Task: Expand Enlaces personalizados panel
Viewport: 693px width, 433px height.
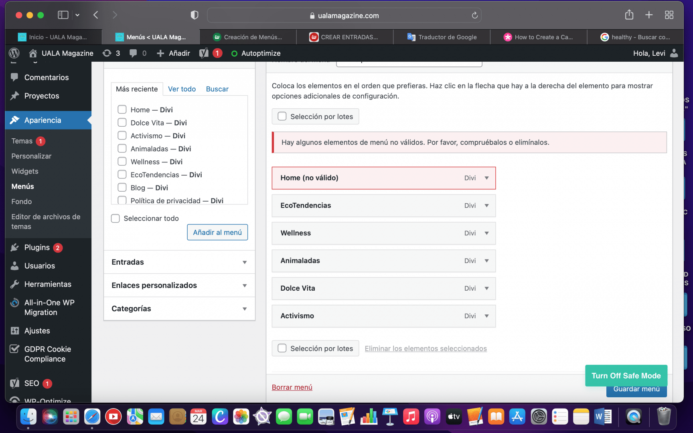Action: coord(179,285)
